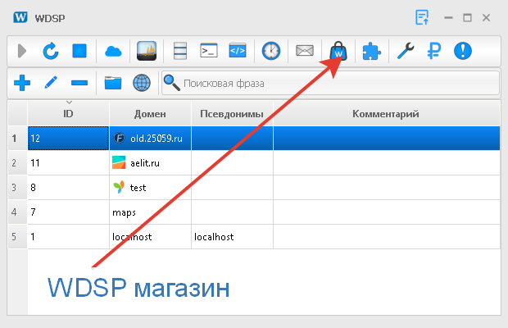Click the mail envelope icon
This screenshot has height=328, width=508.
[x=305, y=51]
